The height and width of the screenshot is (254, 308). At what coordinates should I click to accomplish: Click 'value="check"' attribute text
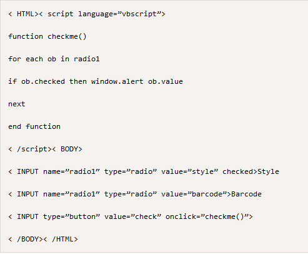(132, 216)
